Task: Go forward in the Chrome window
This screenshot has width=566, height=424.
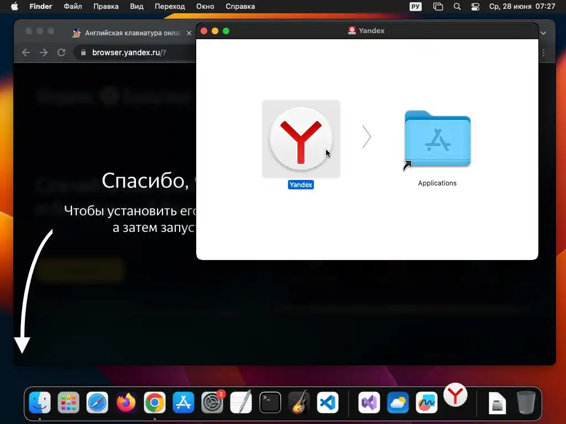Action: (44, 52)
